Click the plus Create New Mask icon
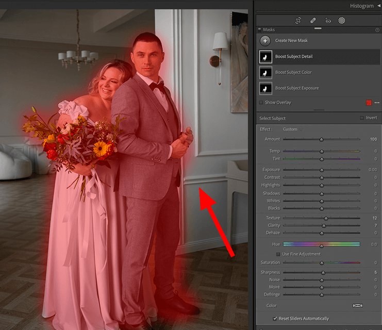Image resolution: width=382 pixels, height=330 pixels. pos(265,40)
